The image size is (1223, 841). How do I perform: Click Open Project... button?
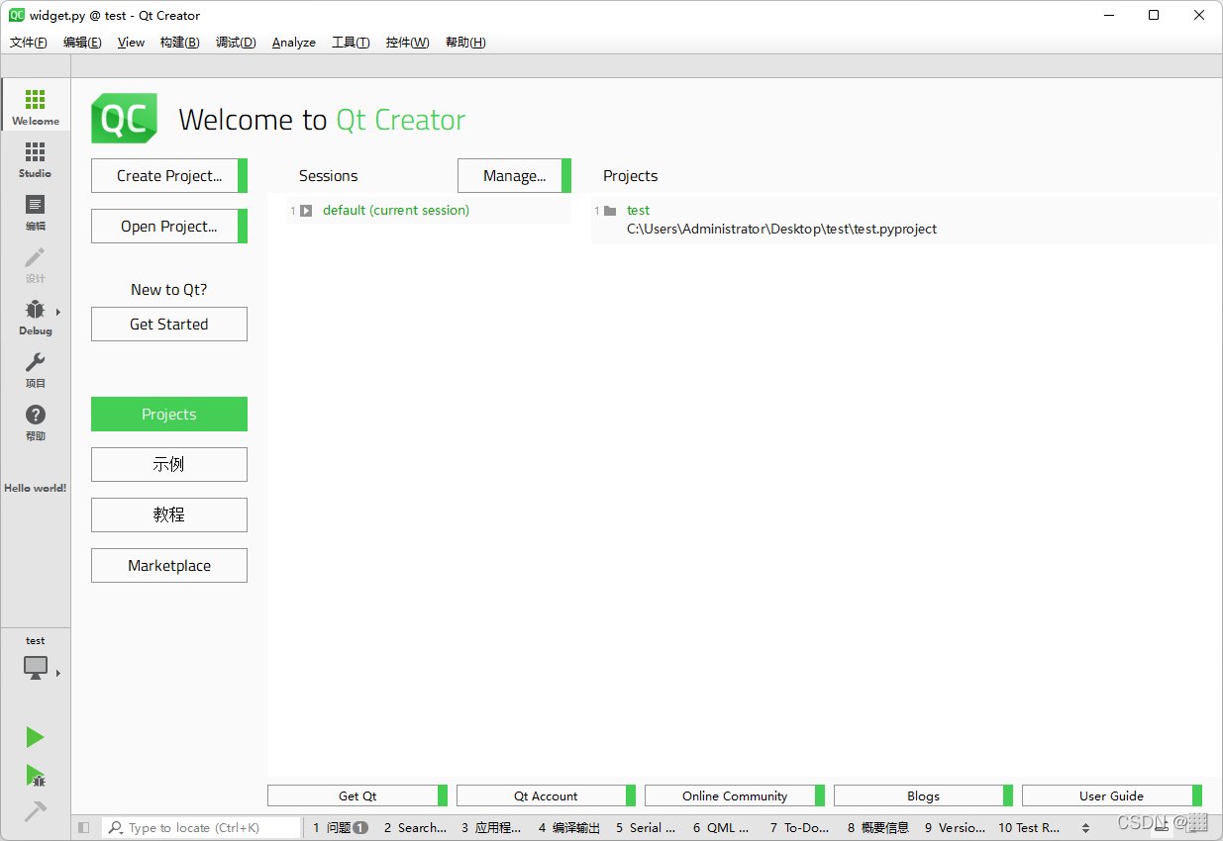[169, 226]
